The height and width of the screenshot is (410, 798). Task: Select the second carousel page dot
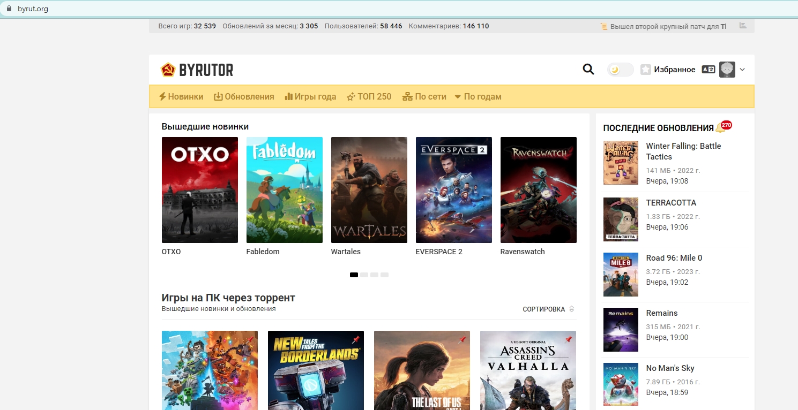[x=364, y=275]
